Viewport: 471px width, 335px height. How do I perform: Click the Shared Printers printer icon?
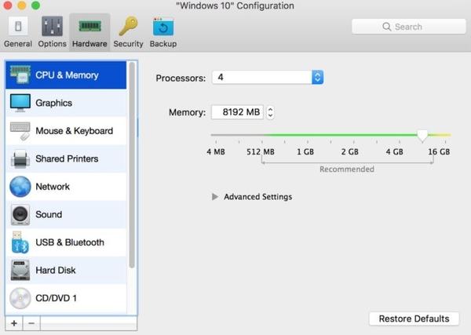pos(20,158)
